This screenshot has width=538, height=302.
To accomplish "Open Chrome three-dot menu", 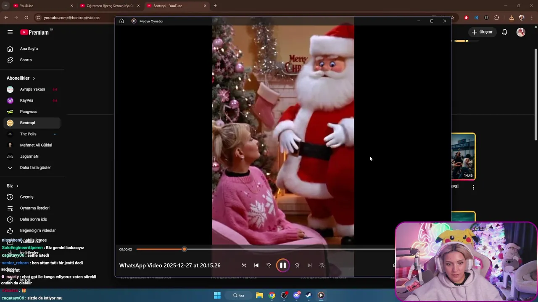I will point(532,18).
